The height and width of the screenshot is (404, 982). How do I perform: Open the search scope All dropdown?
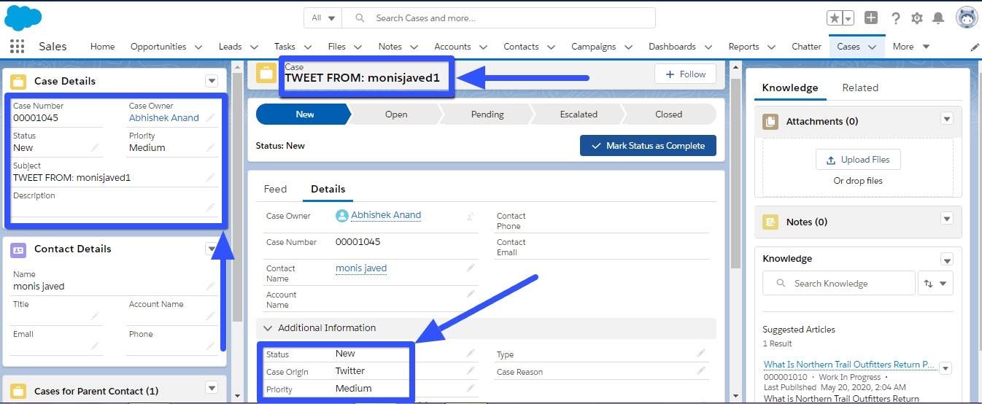(x=322, y=18)
